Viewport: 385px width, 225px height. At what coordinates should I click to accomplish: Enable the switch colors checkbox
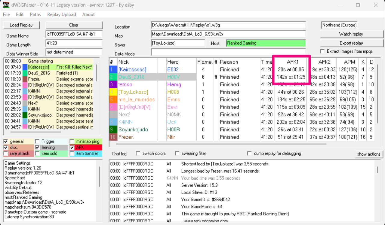(138, 153)
